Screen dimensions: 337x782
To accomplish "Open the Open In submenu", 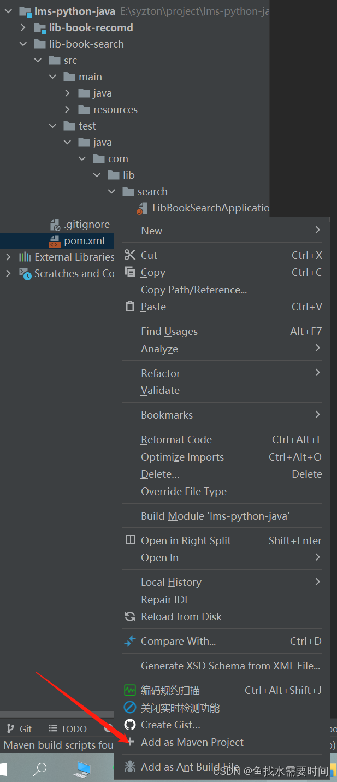I will pyautogui.click(x=222, y=557).
